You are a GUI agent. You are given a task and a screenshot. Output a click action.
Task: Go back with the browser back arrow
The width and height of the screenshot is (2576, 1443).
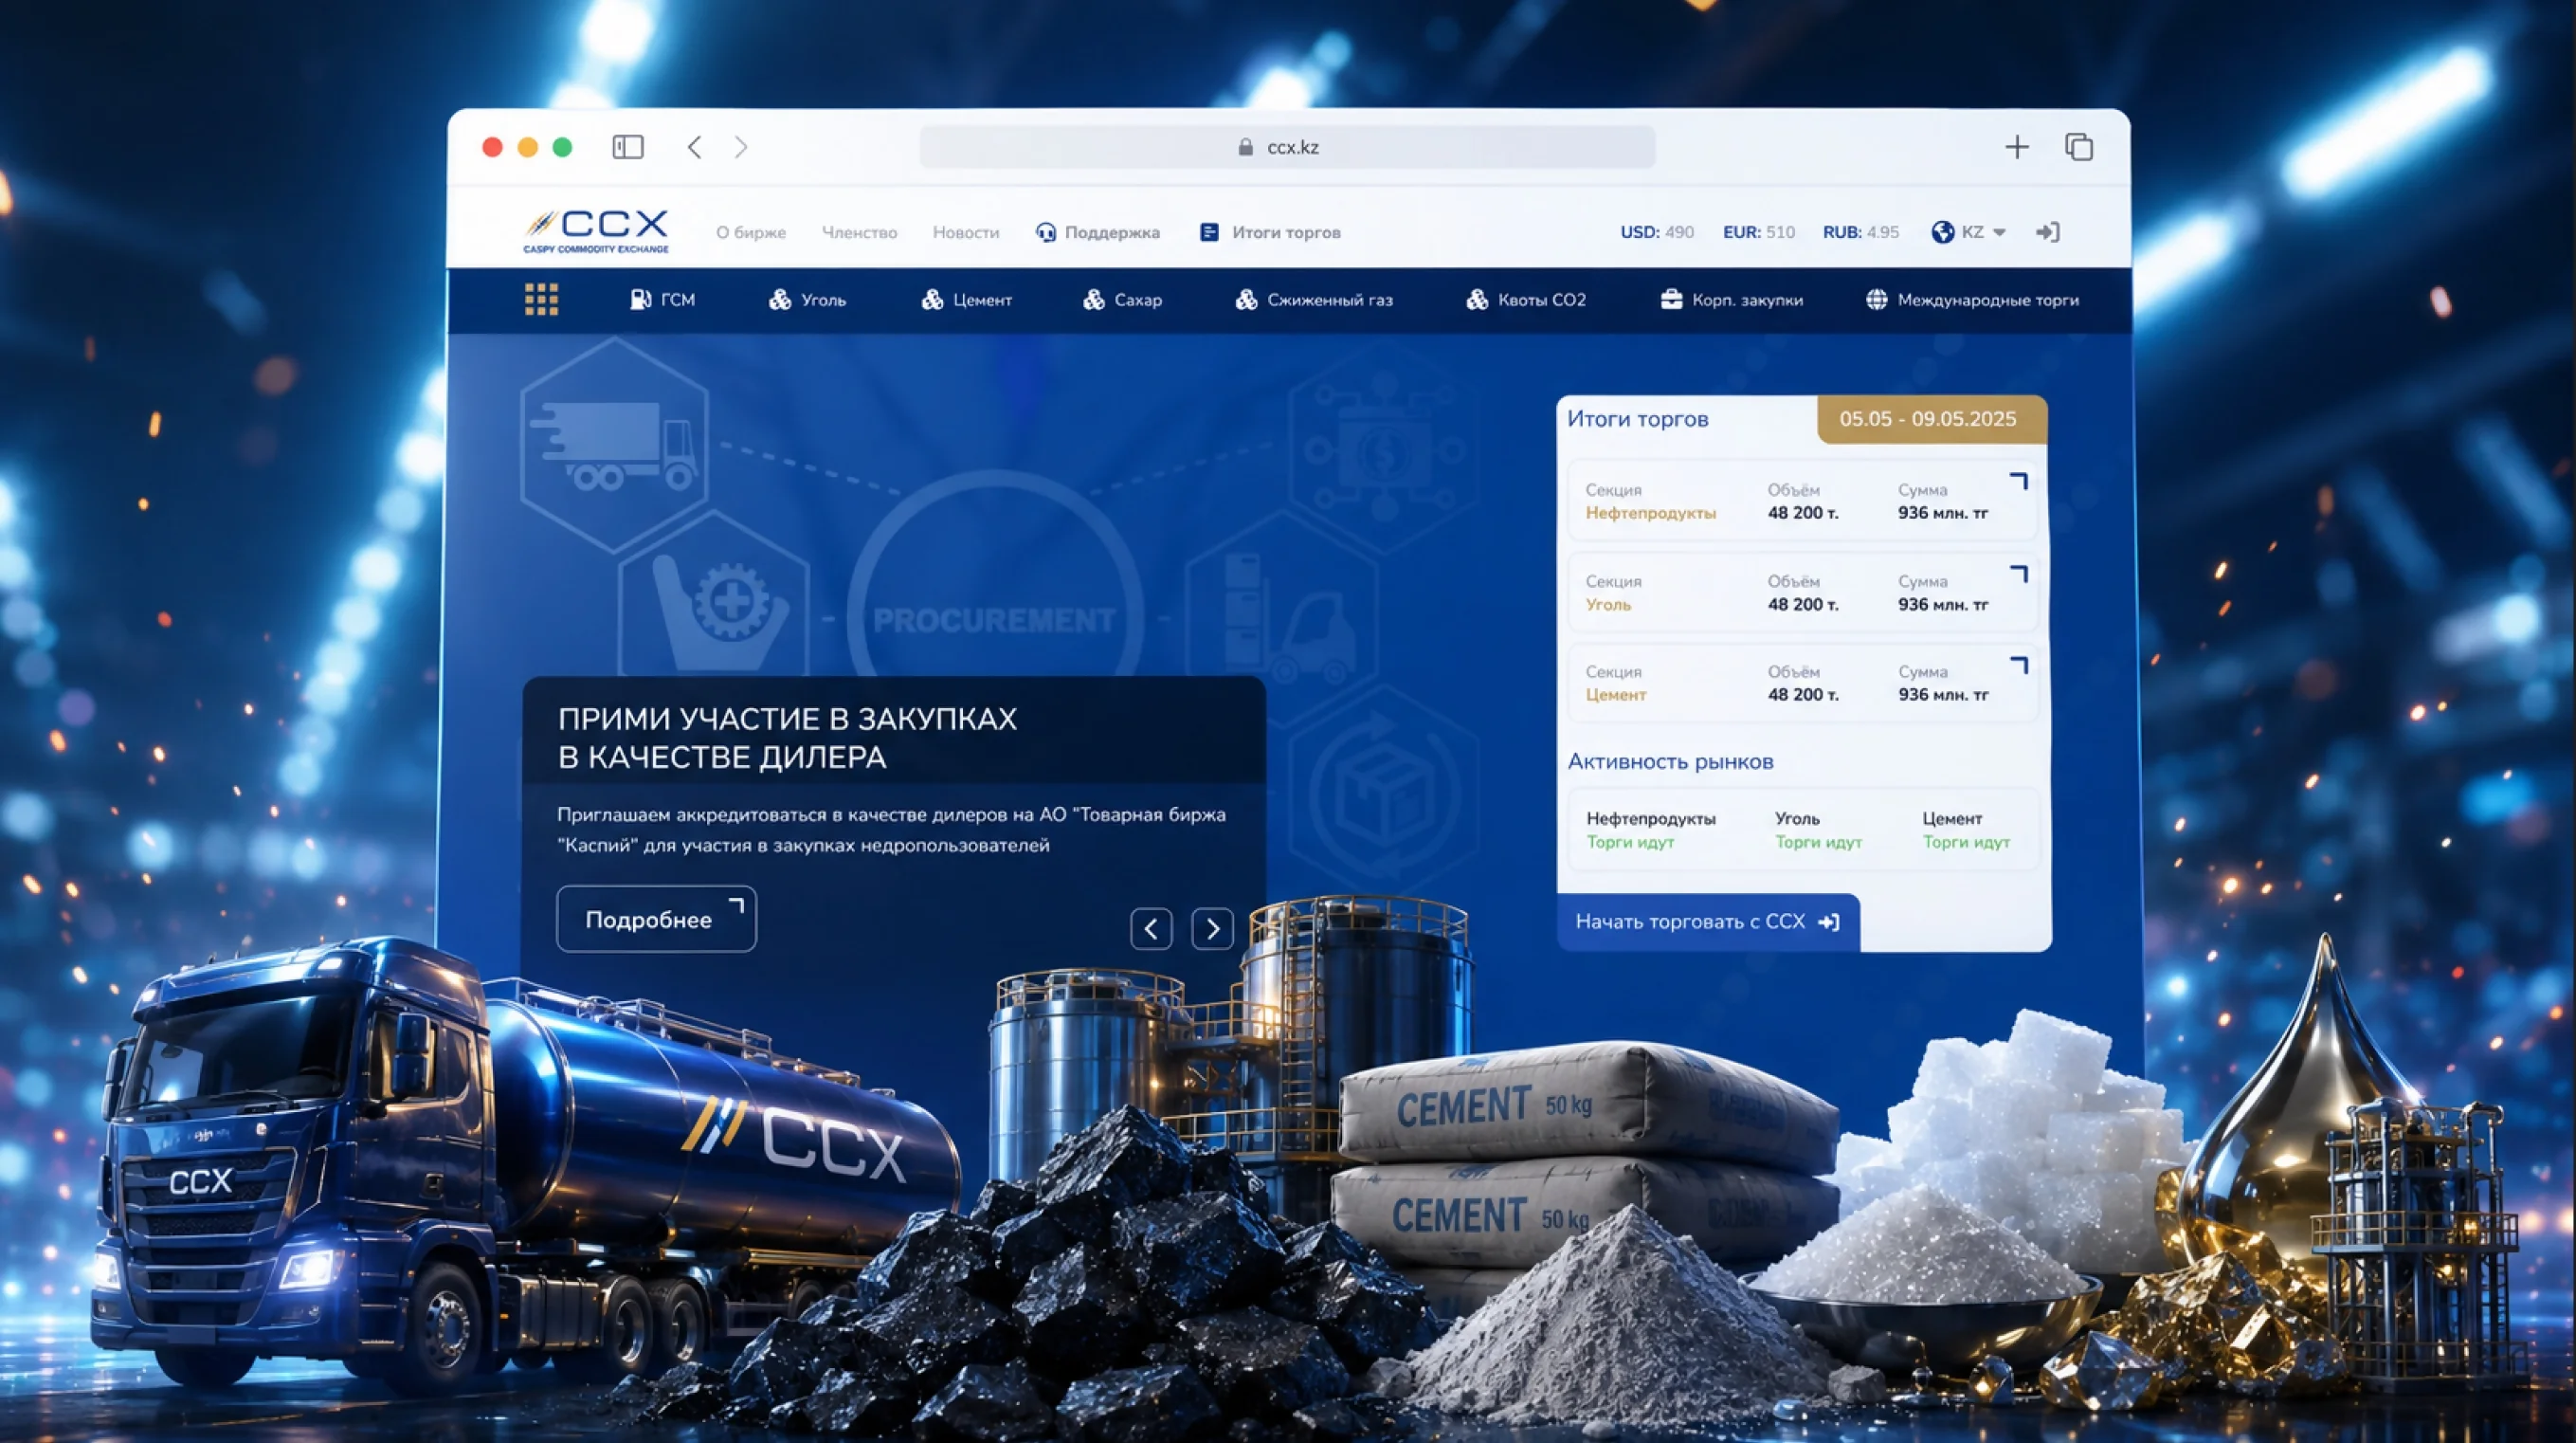click(x=694, y=147)
